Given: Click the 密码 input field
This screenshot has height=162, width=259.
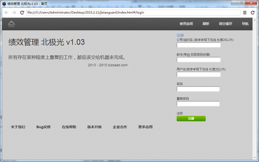Looking at the screenshot, I should pos(198,89).
